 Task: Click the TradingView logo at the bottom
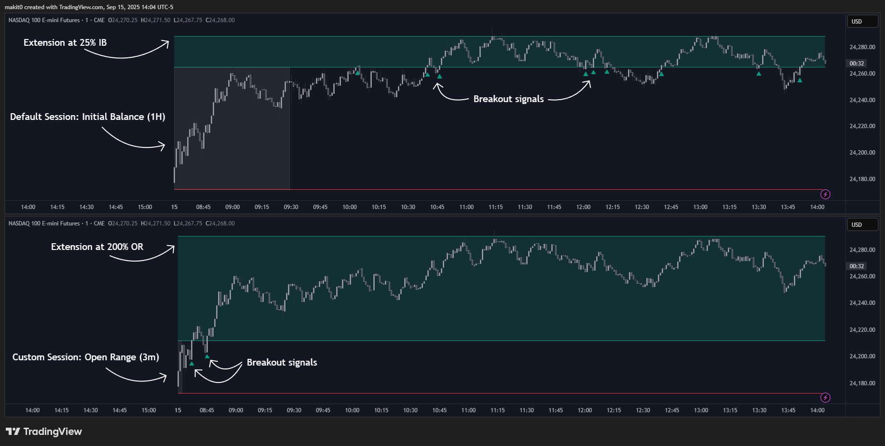point(44,432)
